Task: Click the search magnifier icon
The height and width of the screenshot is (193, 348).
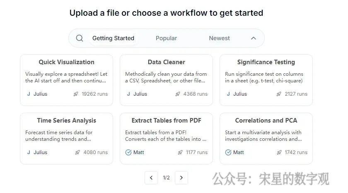Action: pos(80,38)
